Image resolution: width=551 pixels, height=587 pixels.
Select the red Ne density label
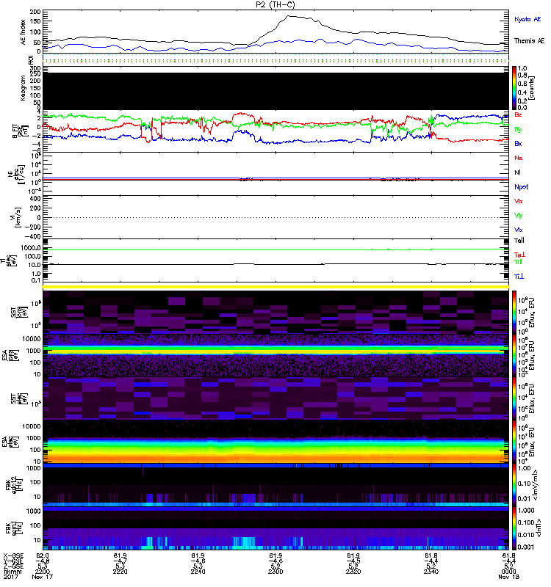[519, 158]
